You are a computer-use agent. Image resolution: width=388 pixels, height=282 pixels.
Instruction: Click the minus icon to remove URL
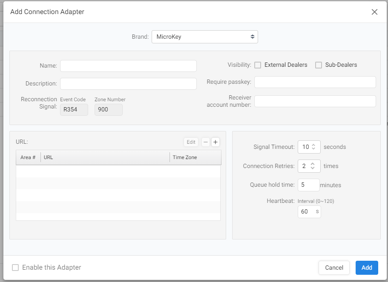pyautogui.click(x=206, y=142)
